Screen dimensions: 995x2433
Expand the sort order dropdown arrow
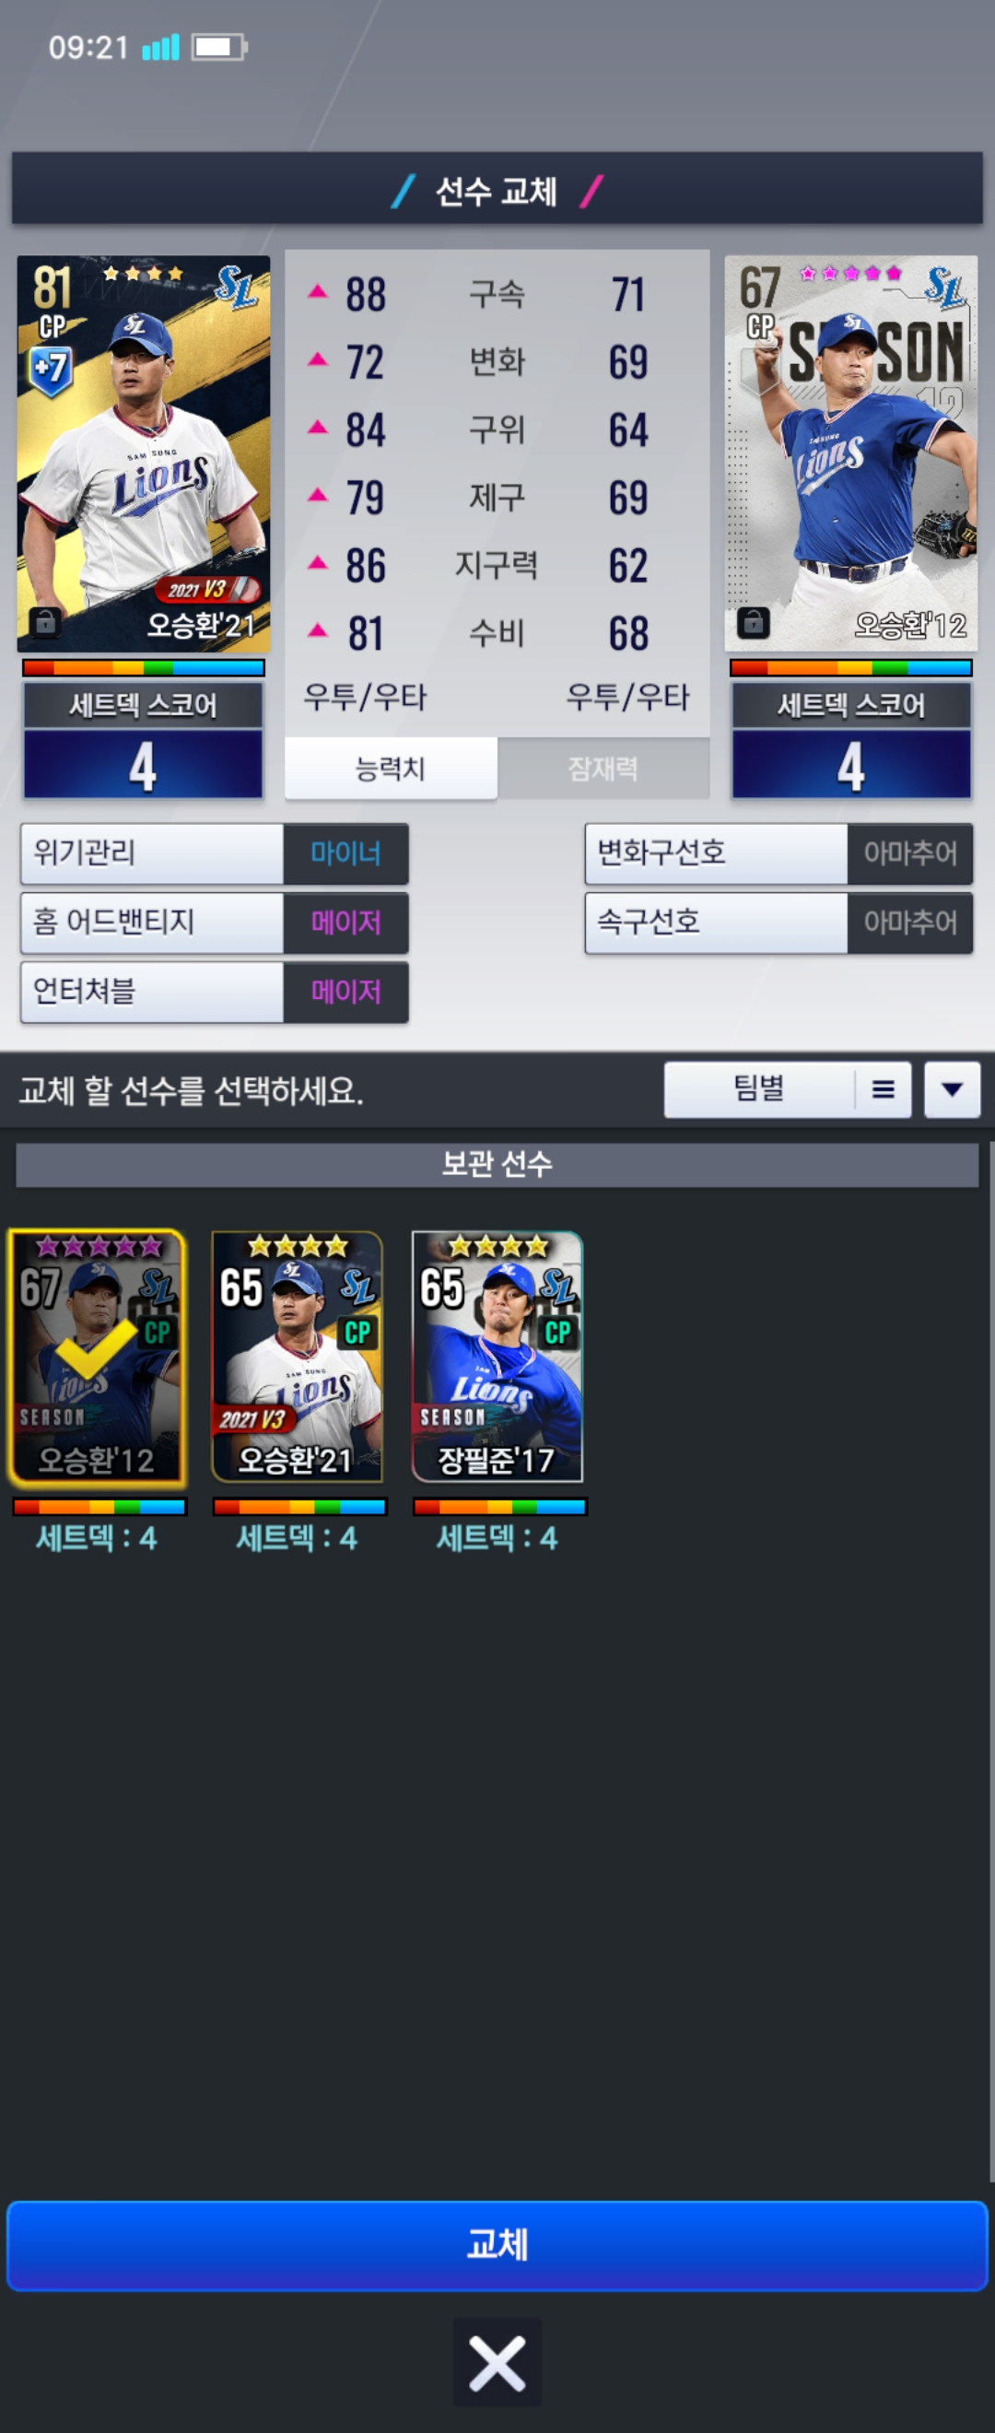tap(952, 1089)
